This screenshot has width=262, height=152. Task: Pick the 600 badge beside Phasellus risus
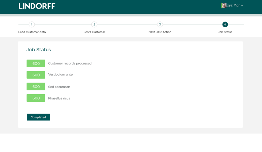click(x=36, y=98)
